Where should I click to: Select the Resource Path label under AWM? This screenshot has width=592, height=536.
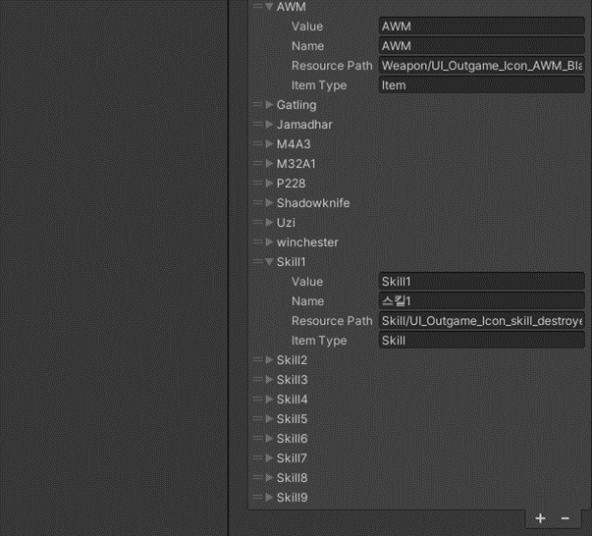[x=332, y=66]
